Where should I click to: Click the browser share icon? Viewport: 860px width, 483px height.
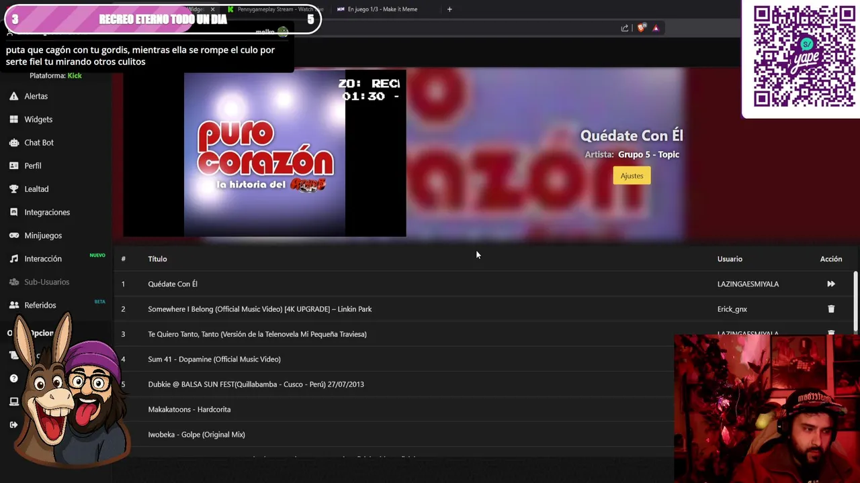[625, 28]
